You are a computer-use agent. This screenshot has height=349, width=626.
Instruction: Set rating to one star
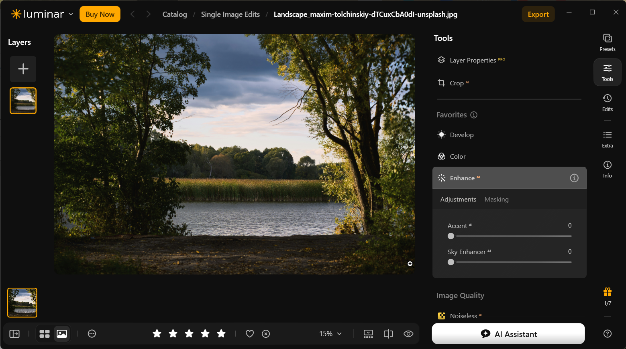click(157, 333)
